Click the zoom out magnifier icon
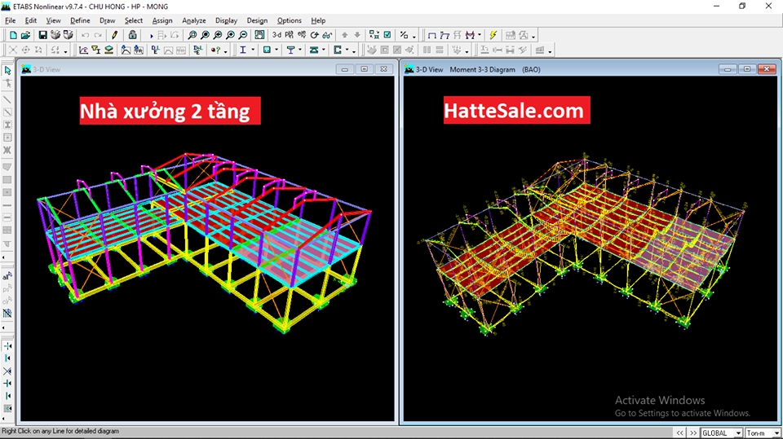The height and width of the screenshot is (439, 783). pos(243,35)
